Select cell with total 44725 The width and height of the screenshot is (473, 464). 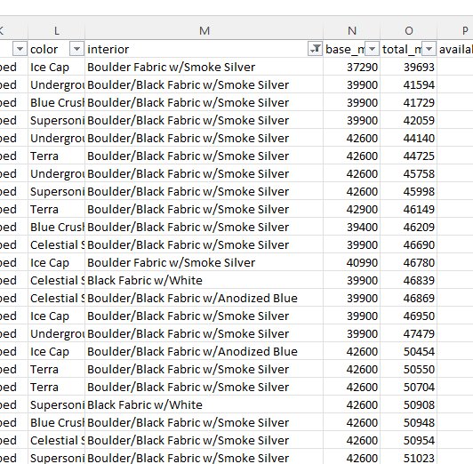click(409, 156)
